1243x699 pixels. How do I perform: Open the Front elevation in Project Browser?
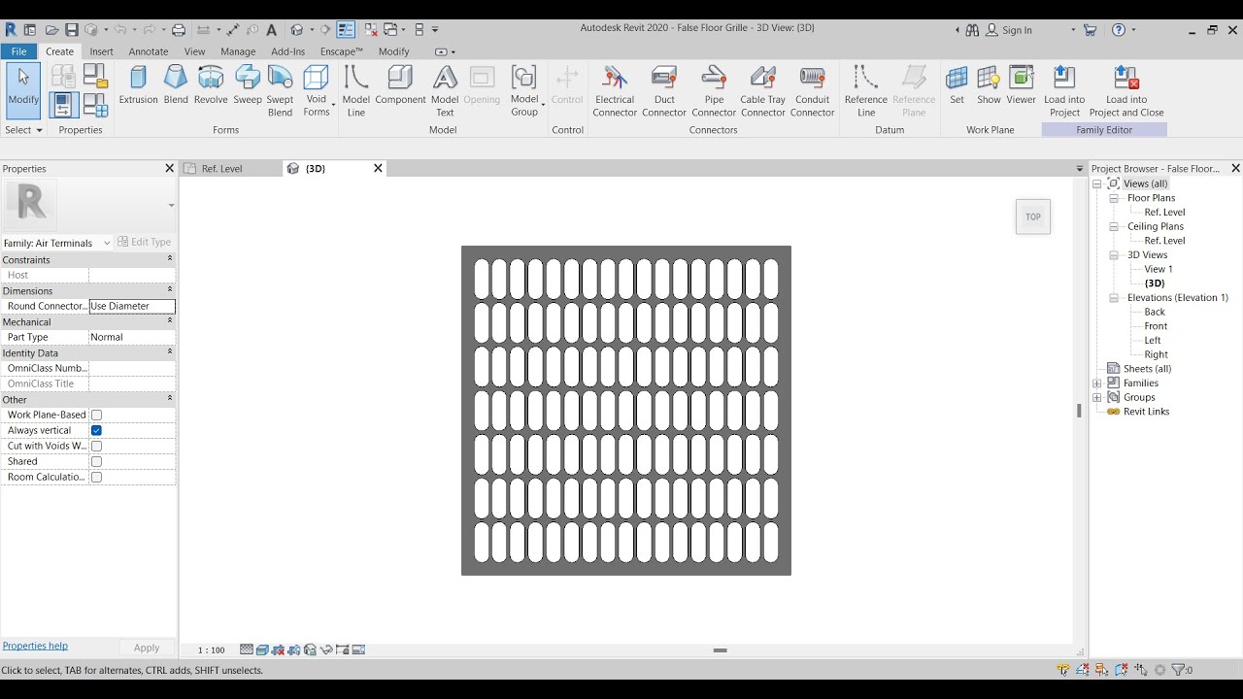[x=1156, y=326]
